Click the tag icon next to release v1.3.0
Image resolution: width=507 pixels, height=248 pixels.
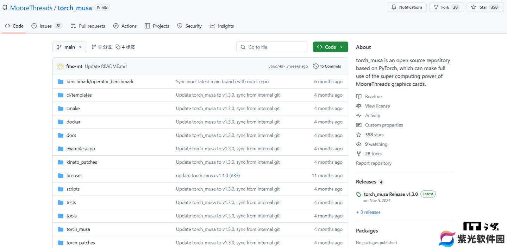tap(359, 195)
